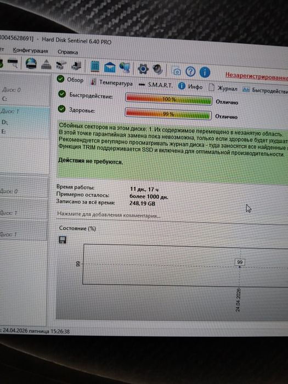Click the Примерно осталось value более 1000 дн.
This screenshot has width=288, height=384.
coord(149,196)
